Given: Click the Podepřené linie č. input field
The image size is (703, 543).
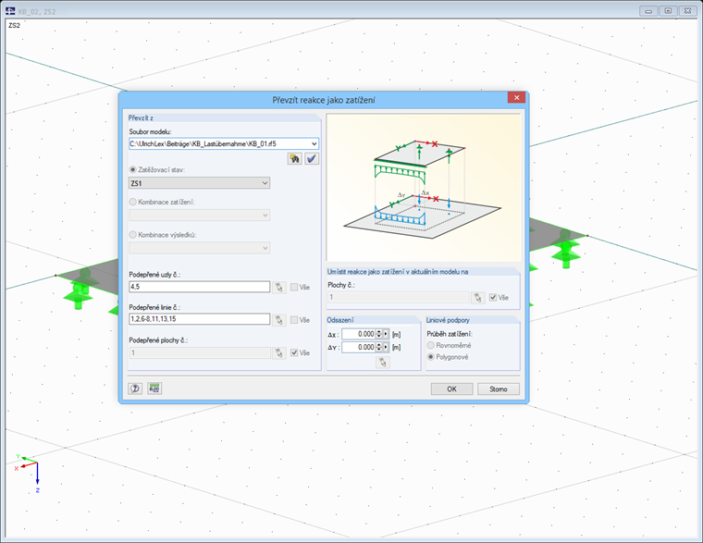Looking at the screenshot, I should tap(200, 319).
